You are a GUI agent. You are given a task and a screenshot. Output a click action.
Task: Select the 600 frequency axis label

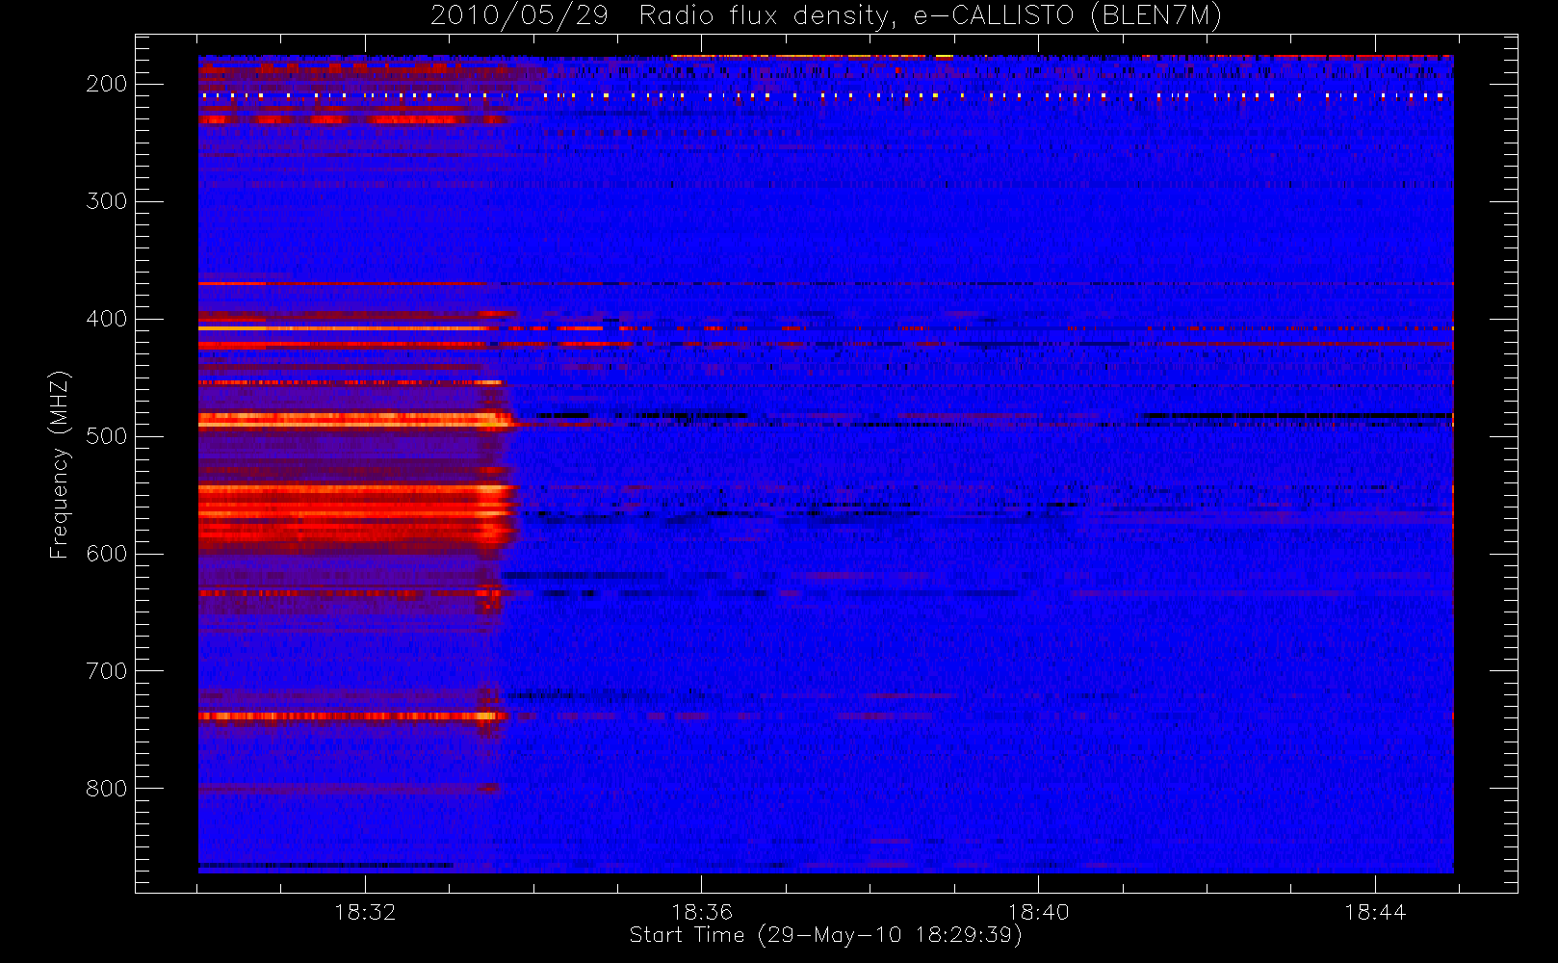pyautogui.click(x=106, y=554)
